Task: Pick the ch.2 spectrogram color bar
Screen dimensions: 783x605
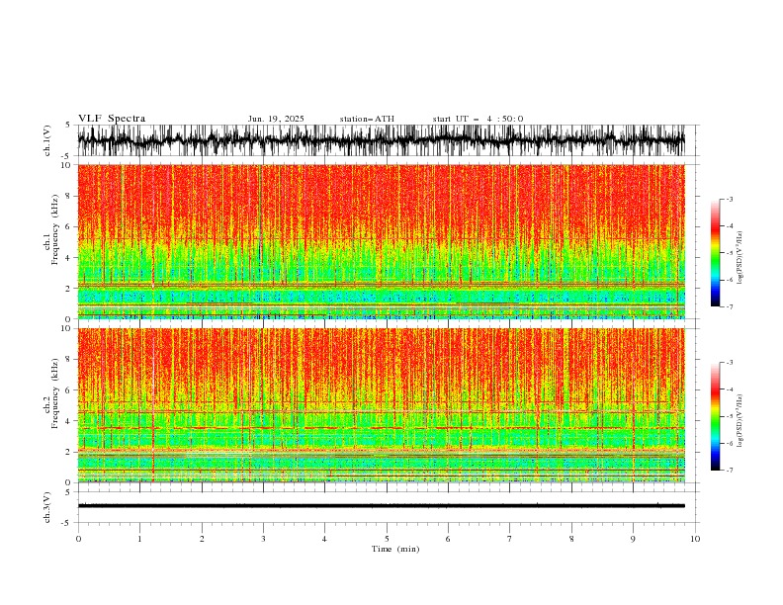Action: 715,416
